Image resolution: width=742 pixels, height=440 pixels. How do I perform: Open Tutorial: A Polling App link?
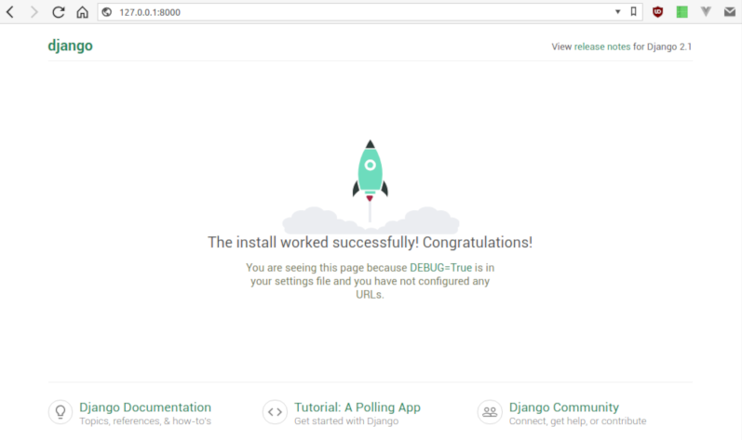click(x=358, y=407)
